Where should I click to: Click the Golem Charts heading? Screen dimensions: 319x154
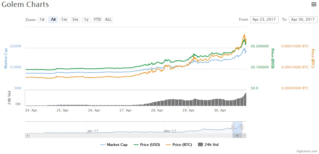(x=25, y=4)
